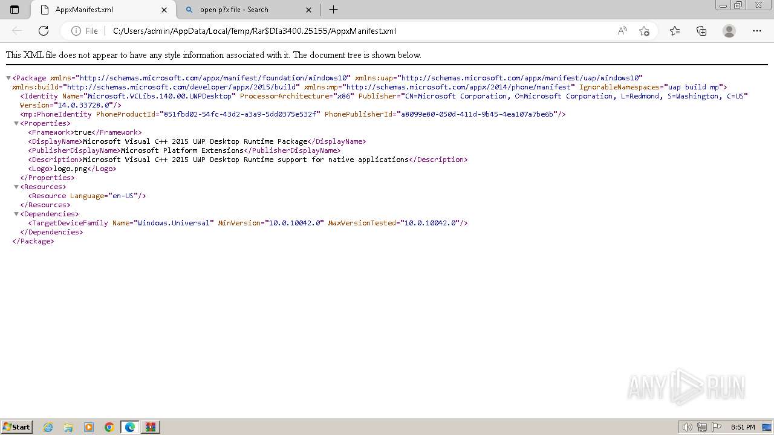Click the Resource Language en-US line
The image size is (774, 435).
click(x=87, y=196)
